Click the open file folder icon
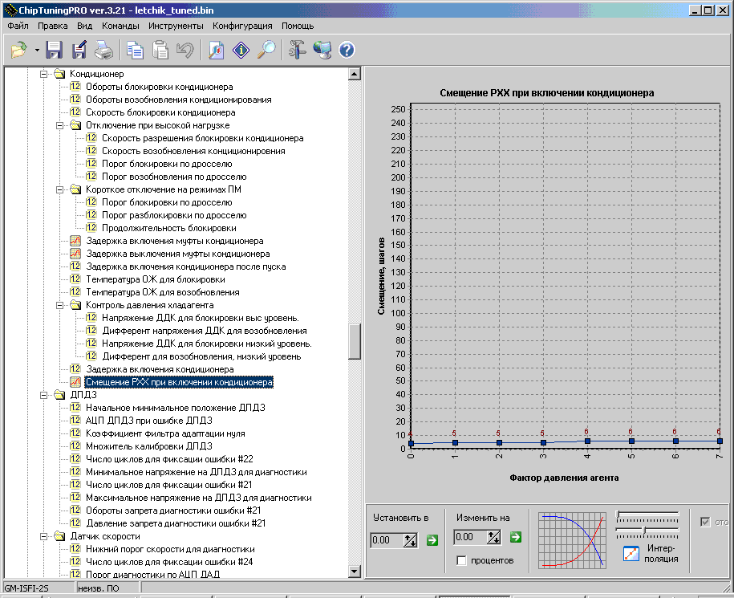This screenshot has width=734, height=598. tap(18, 51)
